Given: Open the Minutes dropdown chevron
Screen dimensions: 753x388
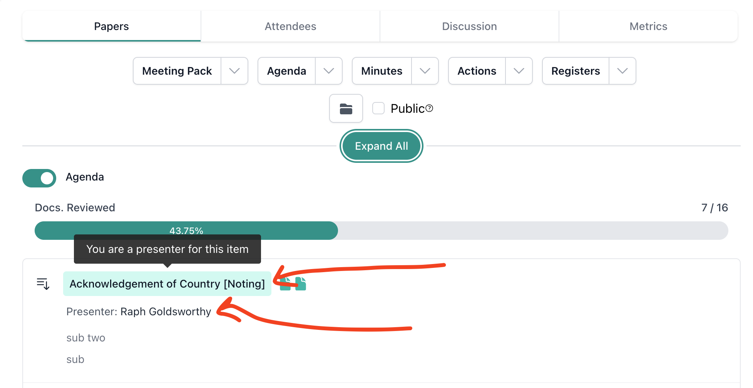Looking at the screenshot, I should [425, 71].
